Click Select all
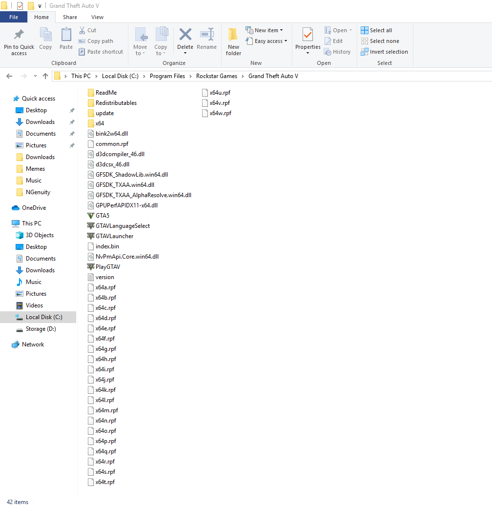This screenshot has width=492, height=506. point(376,30)
